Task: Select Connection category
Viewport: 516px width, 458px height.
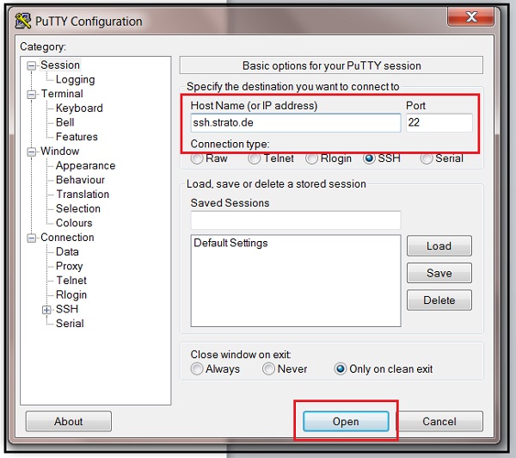Action: point(67,238)
